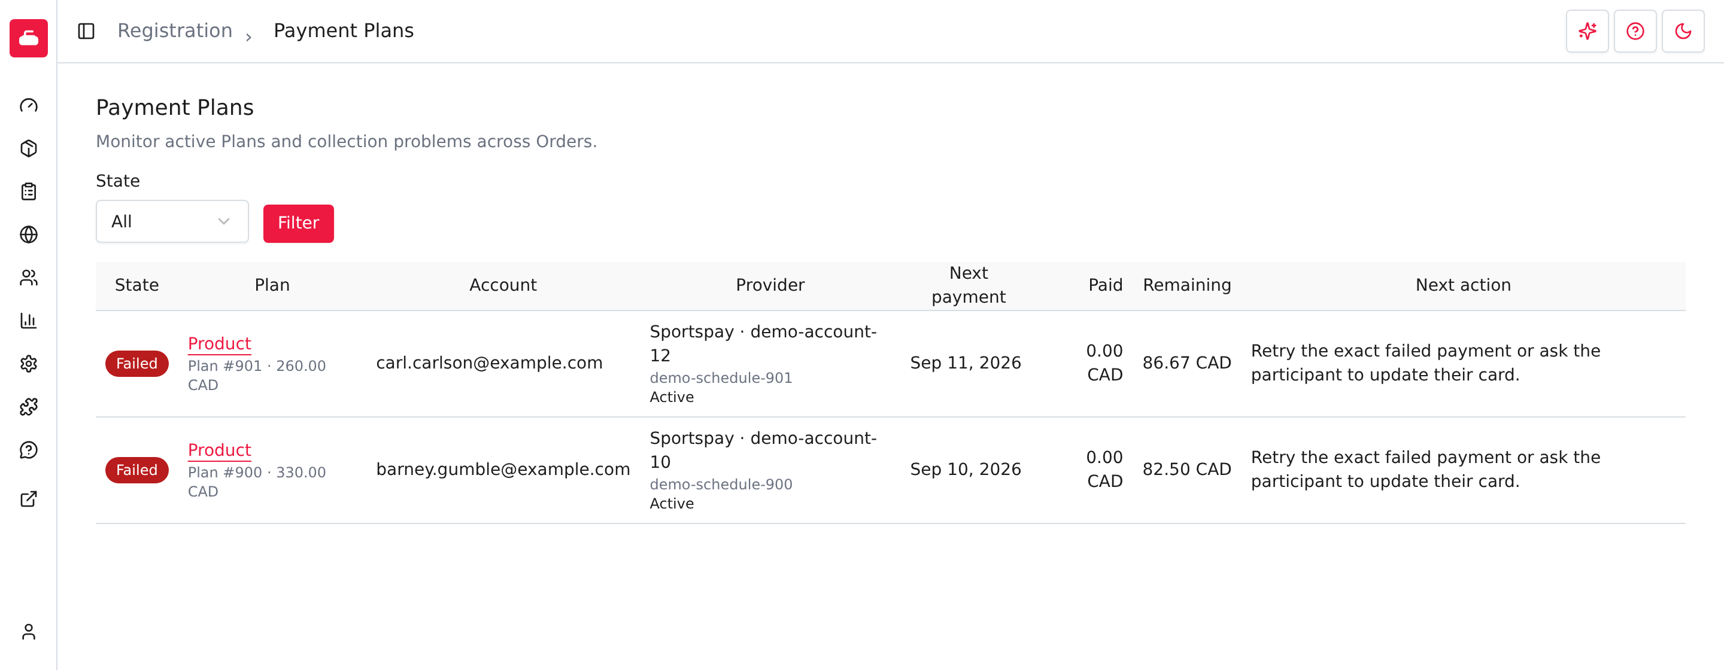Click the Next payment column header
Screen dimensions: 1724x670
969,285
